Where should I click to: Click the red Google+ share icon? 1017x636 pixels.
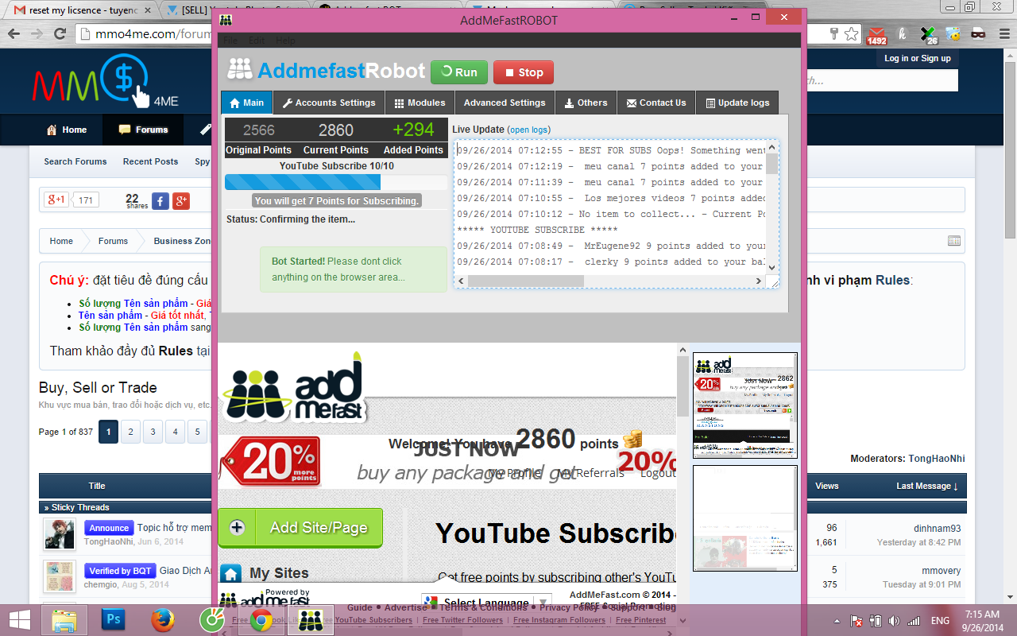pyautogui.click(x=181, y=201)
